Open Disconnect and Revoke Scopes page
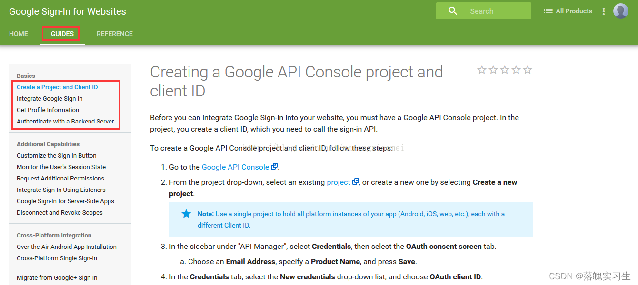Screen dimensions: 638x285 60,213
